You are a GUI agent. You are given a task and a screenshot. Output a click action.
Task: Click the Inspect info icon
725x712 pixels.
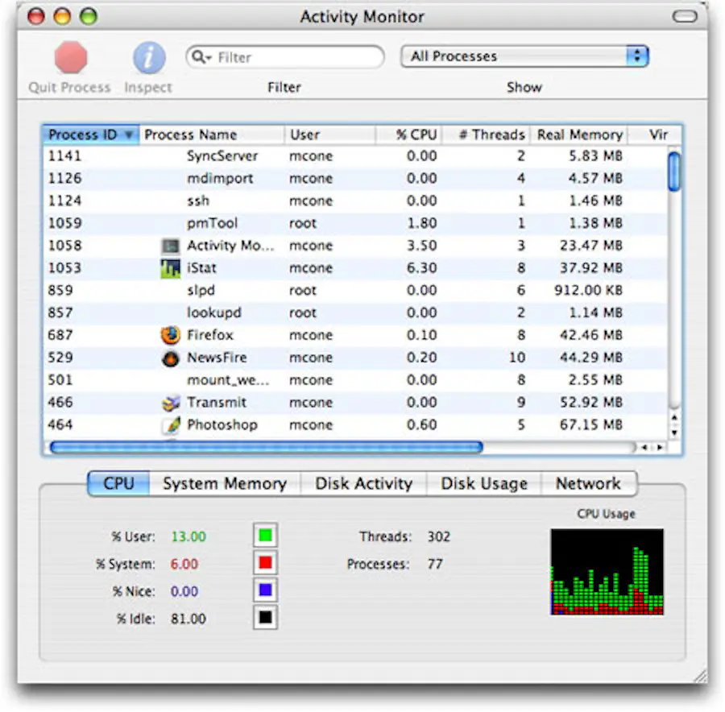pos(147,56)
